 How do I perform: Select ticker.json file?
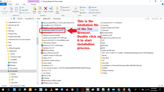click(x=105, y=30)
